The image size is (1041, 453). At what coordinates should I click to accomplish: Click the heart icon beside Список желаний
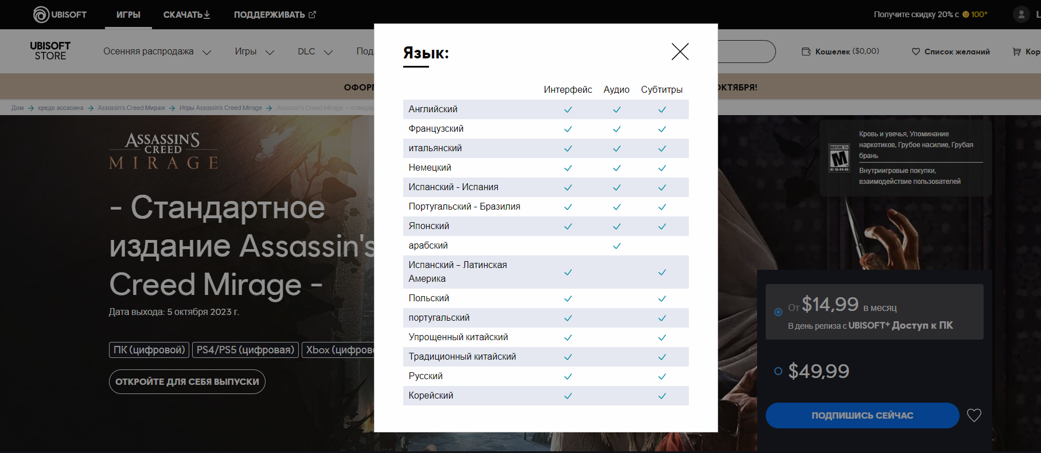tap(916, 52)
